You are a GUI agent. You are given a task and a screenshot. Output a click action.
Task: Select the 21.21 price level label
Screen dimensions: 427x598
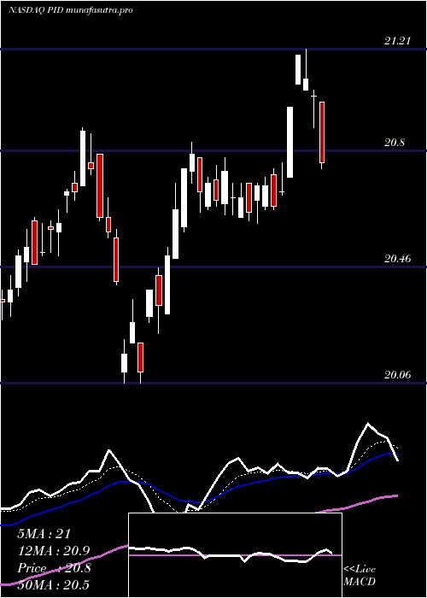pos(397,40)
